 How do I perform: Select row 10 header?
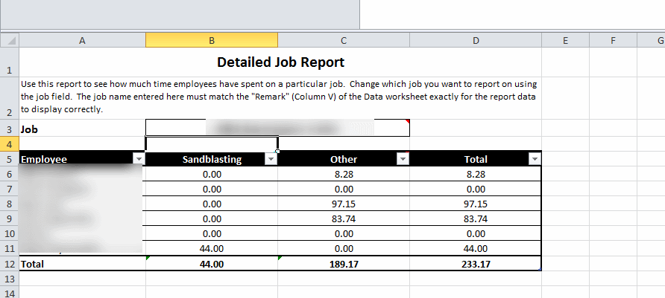coord(10,233)
